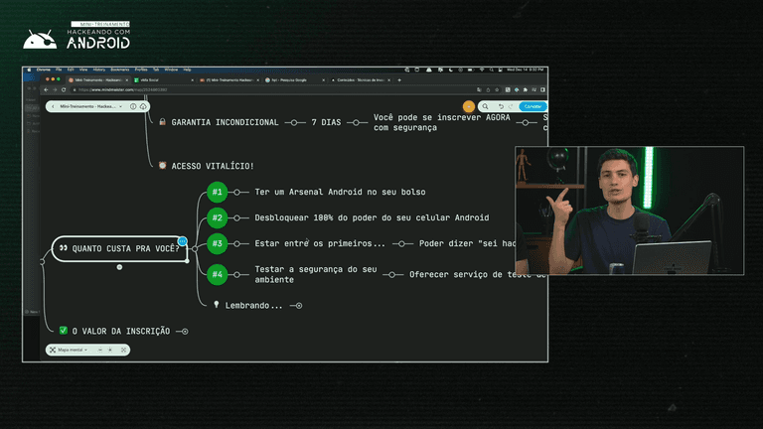Go back using the map header arrow

(53, 105)
